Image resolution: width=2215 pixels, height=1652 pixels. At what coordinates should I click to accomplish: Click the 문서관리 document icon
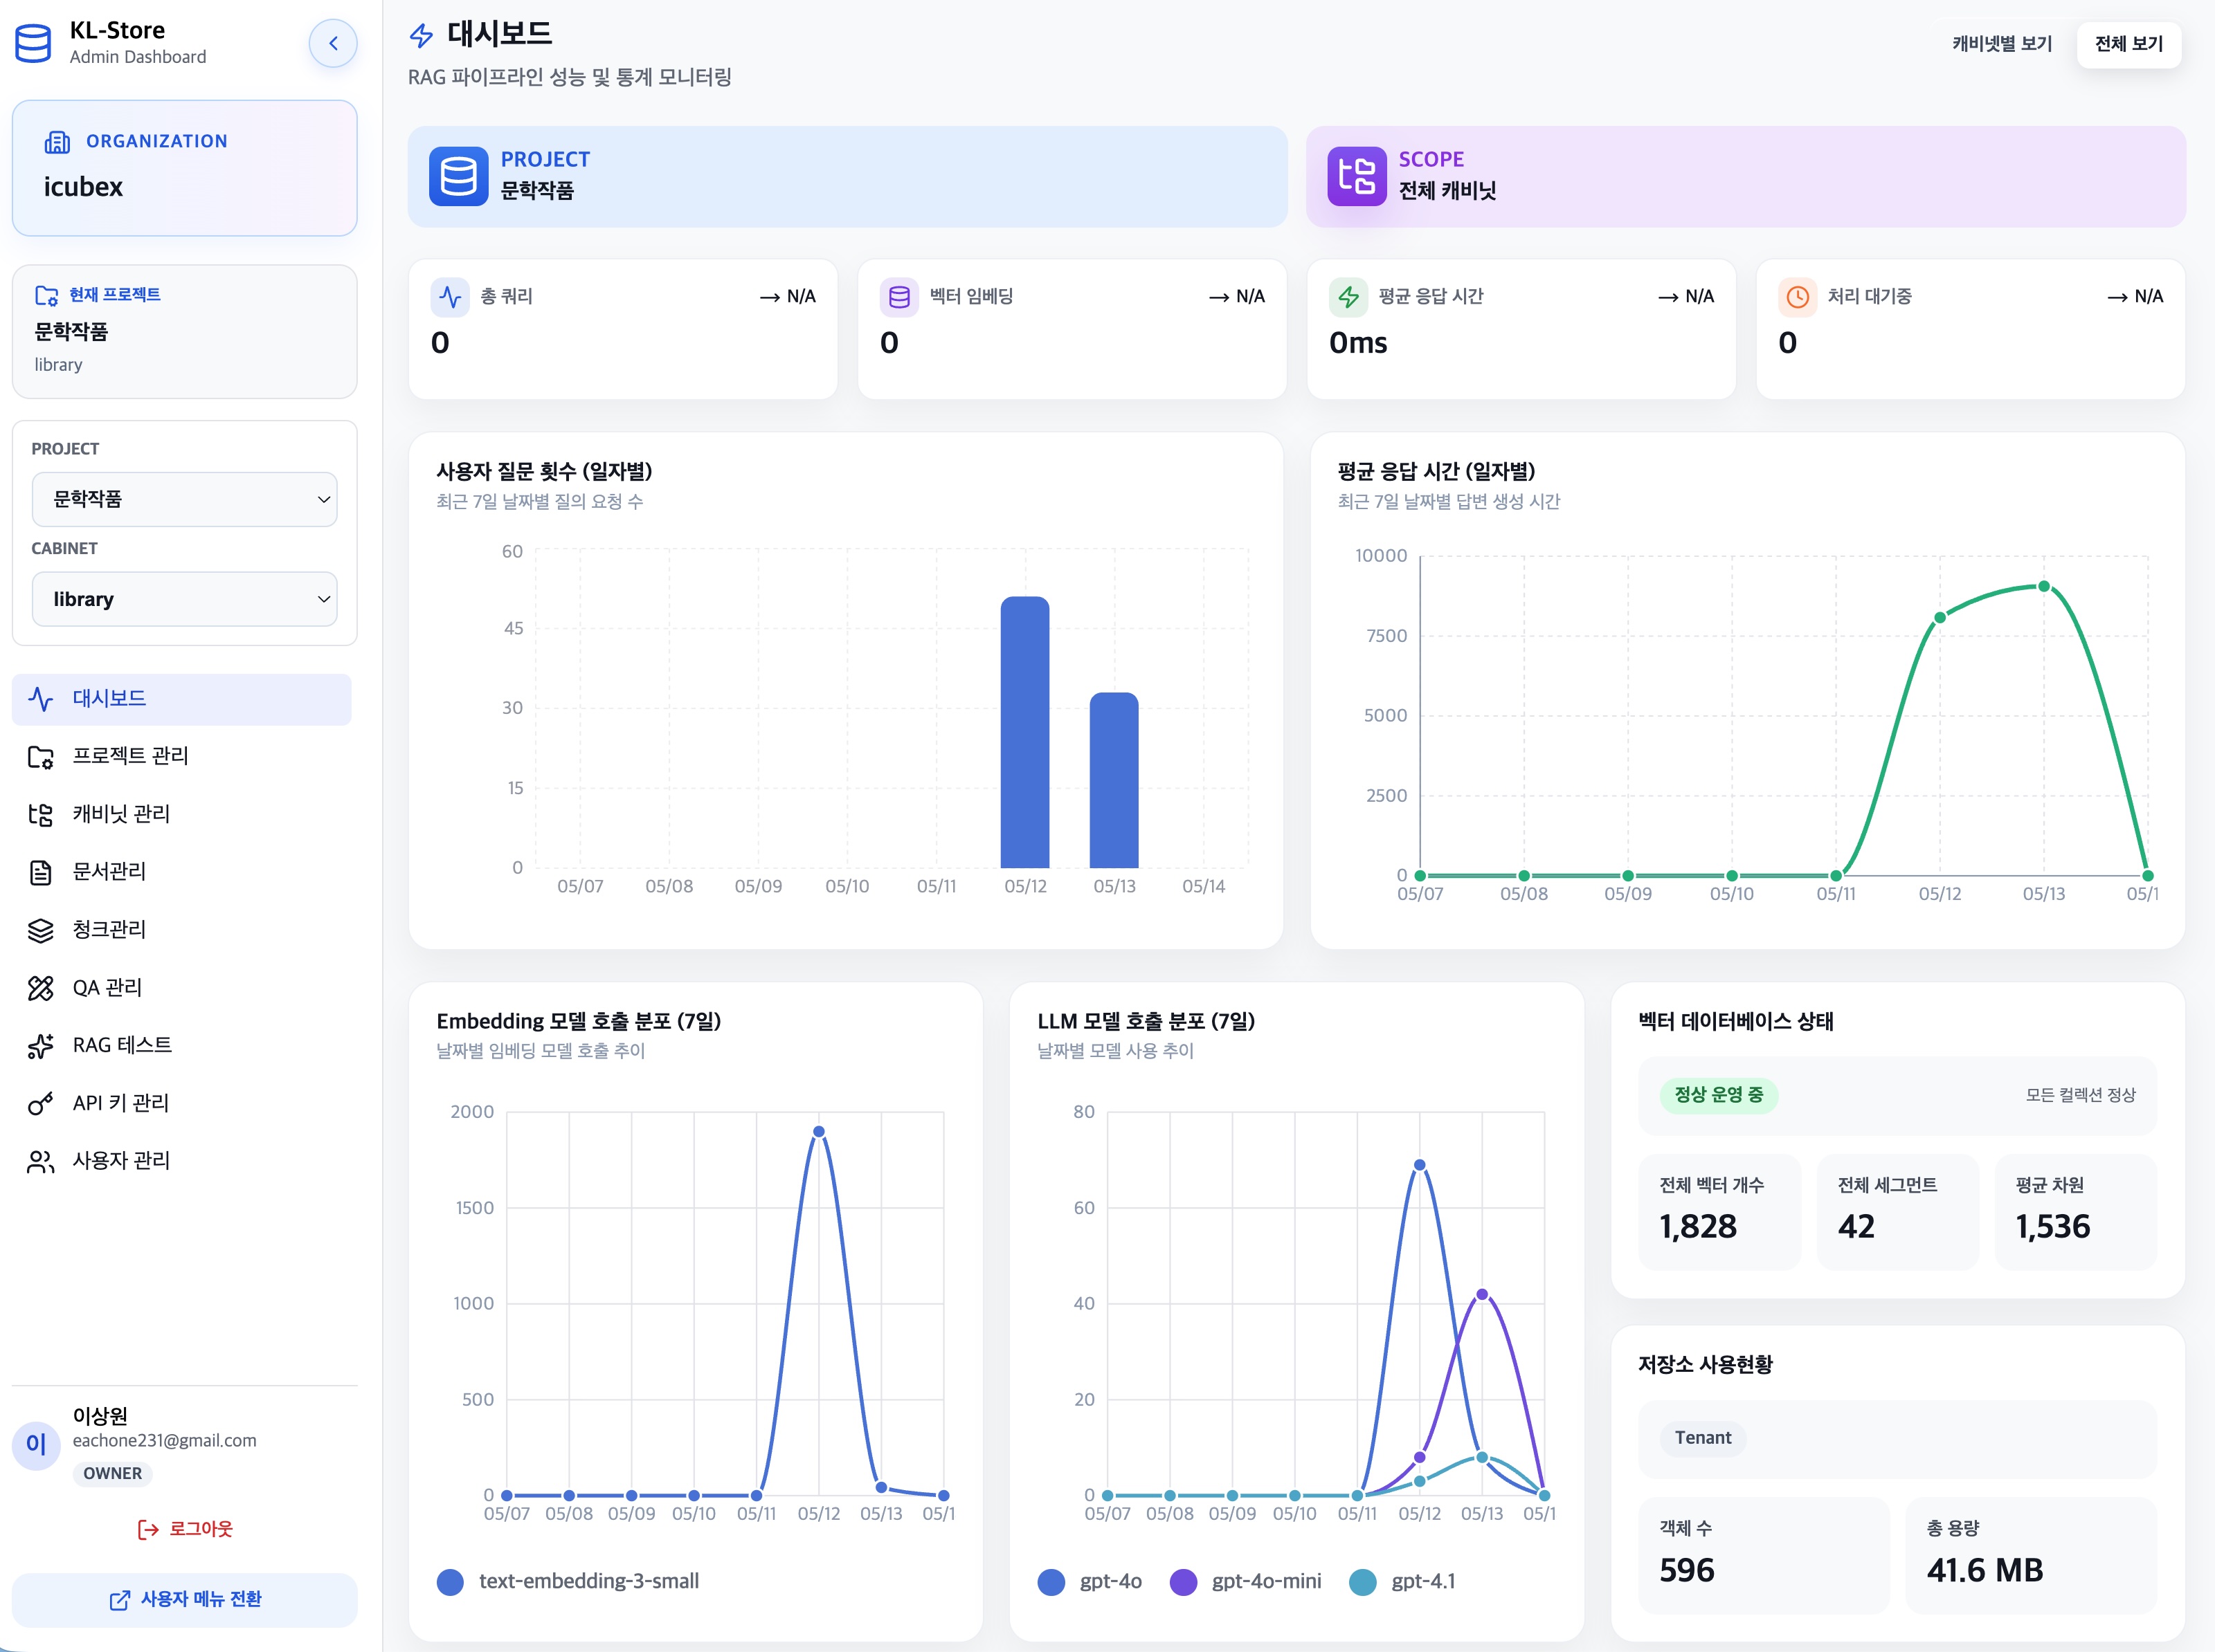[x=41, y=872]
